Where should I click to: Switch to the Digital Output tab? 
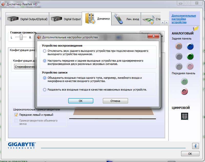tap(66, 19)
